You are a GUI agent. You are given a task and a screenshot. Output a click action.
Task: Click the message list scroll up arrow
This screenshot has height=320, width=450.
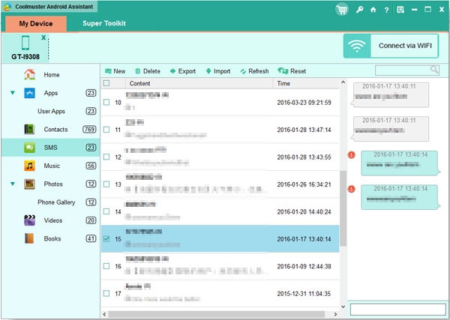pos(343,82)
